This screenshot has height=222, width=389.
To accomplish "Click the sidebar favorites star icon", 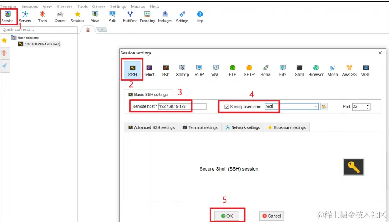I will click(4, 41).
